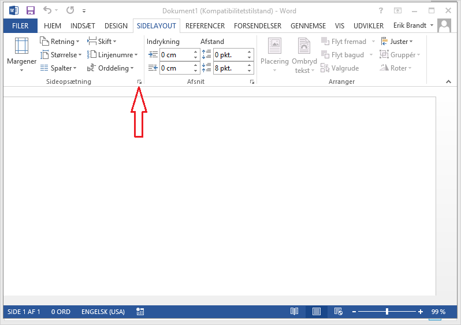Click the zoom slider handle
The height and width of the screenshot is (325, 461).
coord(387,312)
